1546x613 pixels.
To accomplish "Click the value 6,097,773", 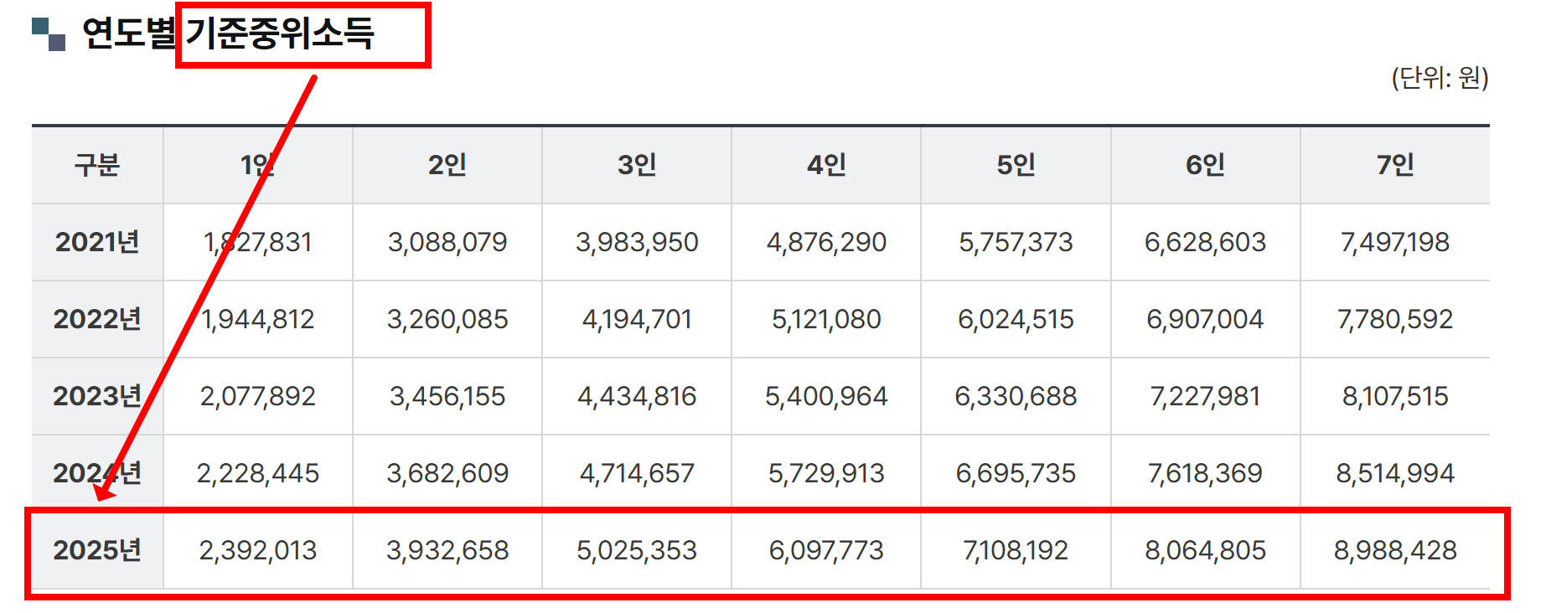I will pos(826,550).
